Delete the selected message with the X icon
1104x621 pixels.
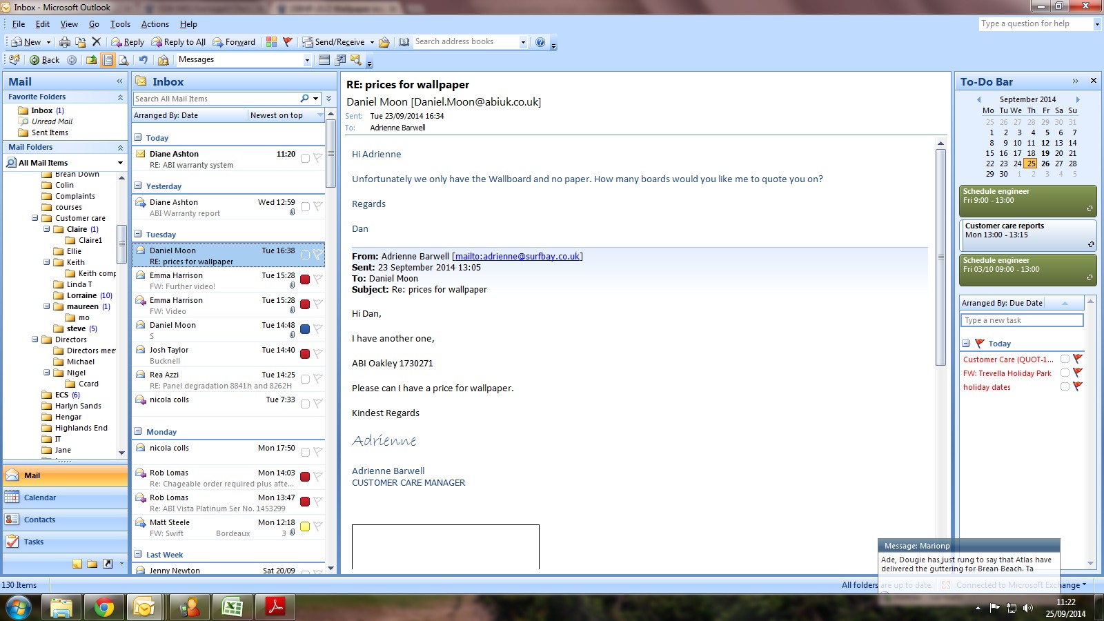click(97, 42)
